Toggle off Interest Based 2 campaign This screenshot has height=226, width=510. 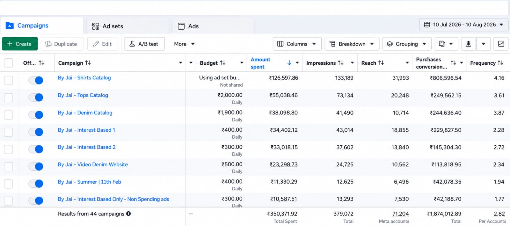tap(36, 149)
